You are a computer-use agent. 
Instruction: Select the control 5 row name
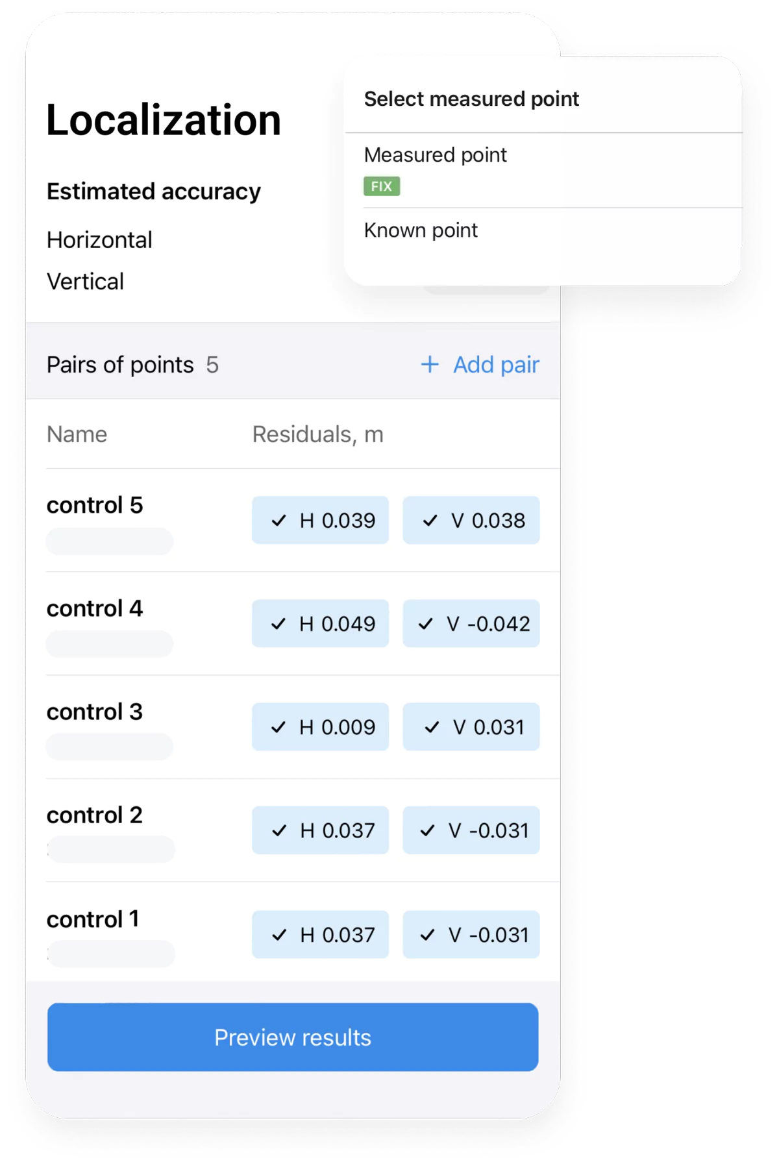point(95,506)
